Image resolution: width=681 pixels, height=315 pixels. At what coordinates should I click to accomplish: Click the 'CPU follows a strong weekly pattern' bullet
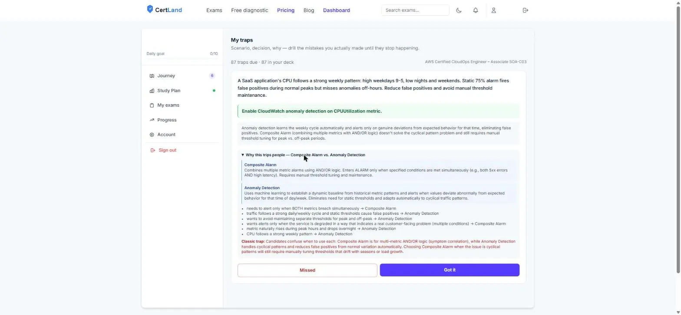point(299,234)
